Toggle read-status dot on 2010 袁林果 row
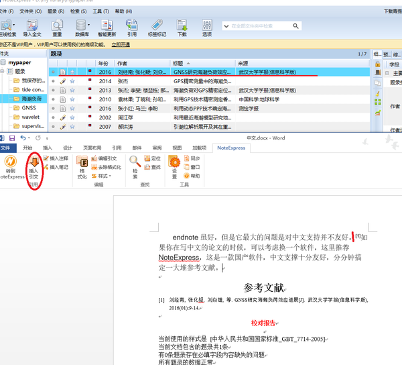This screenshot has width=402, height=365. [53, 99]
